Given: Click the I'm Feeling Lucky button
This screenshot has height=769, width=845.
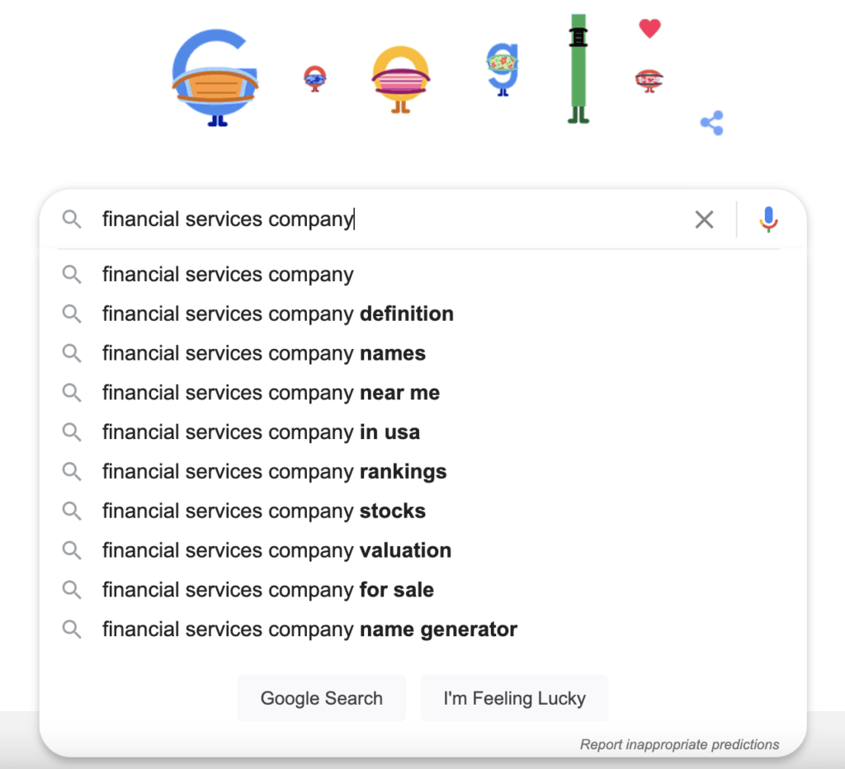Looking at the screenshot, I should pos(514,698).
